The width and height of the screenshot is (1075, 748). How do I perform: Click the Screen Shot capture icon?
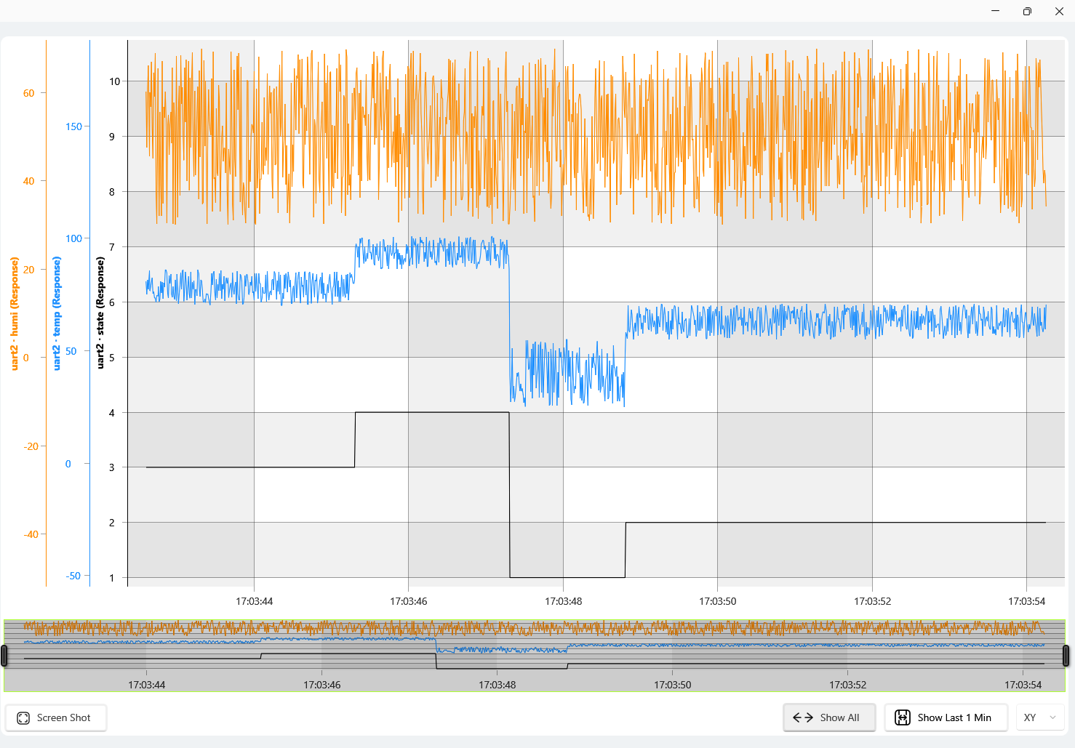[x=23, y=717]
